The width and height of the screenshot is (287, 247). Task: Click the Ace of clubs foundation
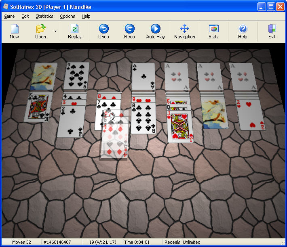coord(143,76)
